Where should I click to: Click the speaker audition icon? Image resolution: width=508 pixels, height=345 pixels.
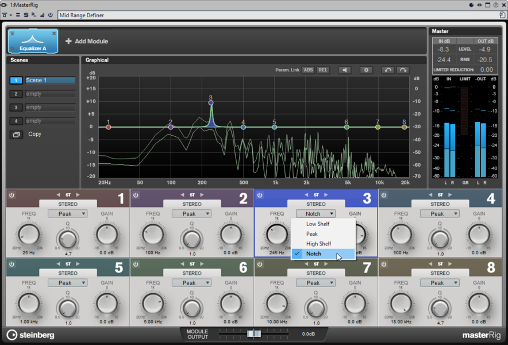(x=345, y=70)
